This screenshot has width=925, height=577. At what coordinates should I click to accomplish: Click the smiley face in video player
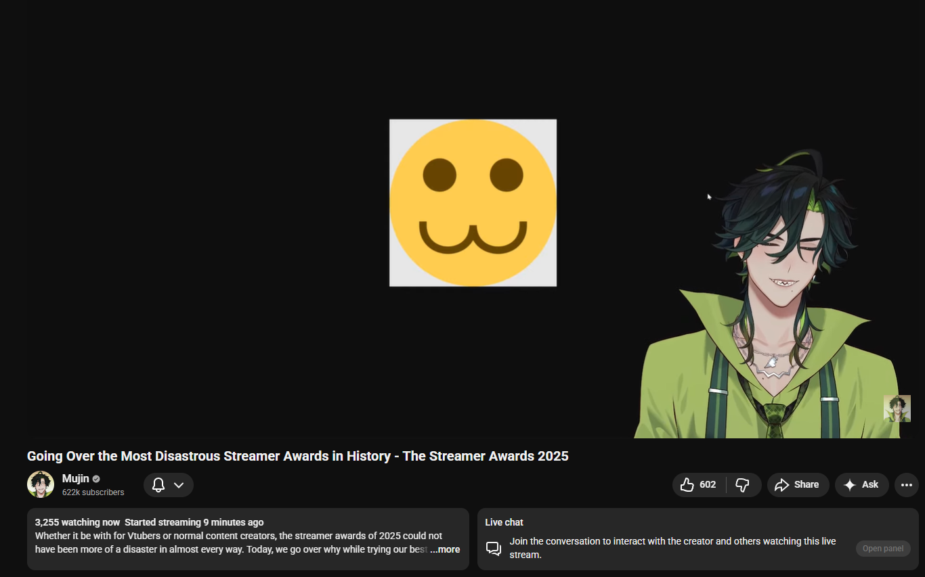[x=473, y=203]
